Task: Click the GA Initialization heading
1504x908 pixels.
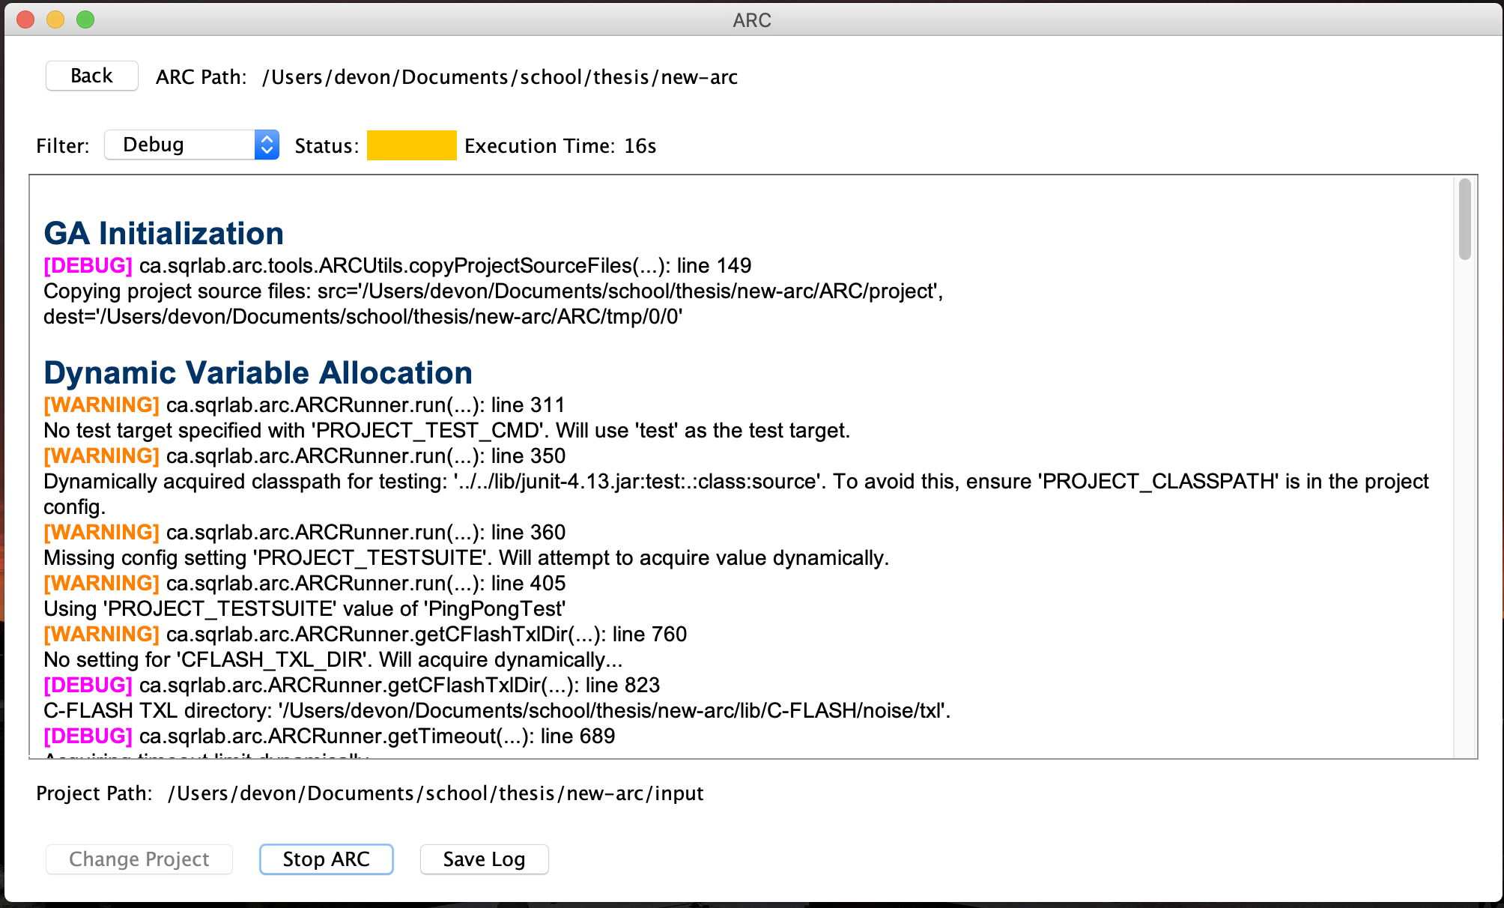Action: (163, 233)
